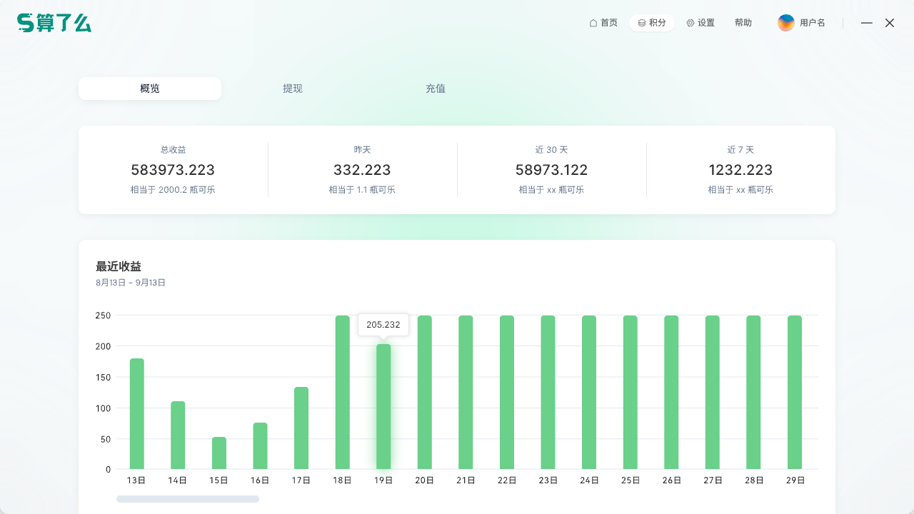Click the 积分 coin stack icon
This screenshot has height=514, width=914.
[642, 23]
